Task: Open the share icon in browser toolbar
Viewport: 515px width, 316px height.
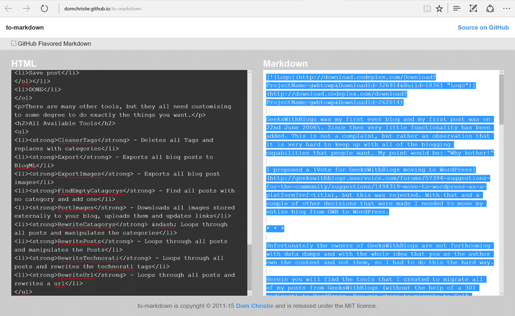Action: tap(490, 9)
